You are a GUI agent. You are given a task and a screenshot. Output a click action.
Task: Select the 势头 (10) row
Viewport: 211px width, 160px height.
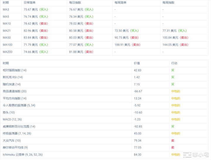[x=104, y=113]
